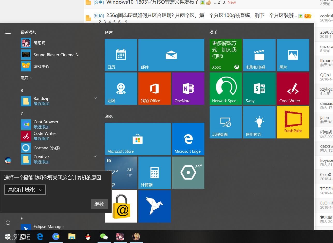Open the 地图 maps tile
The height and width of the screenshot is (243, 333).
(121, 89)
